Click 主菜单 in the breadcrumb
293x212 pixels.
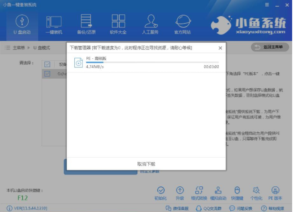tap(18, 47)
